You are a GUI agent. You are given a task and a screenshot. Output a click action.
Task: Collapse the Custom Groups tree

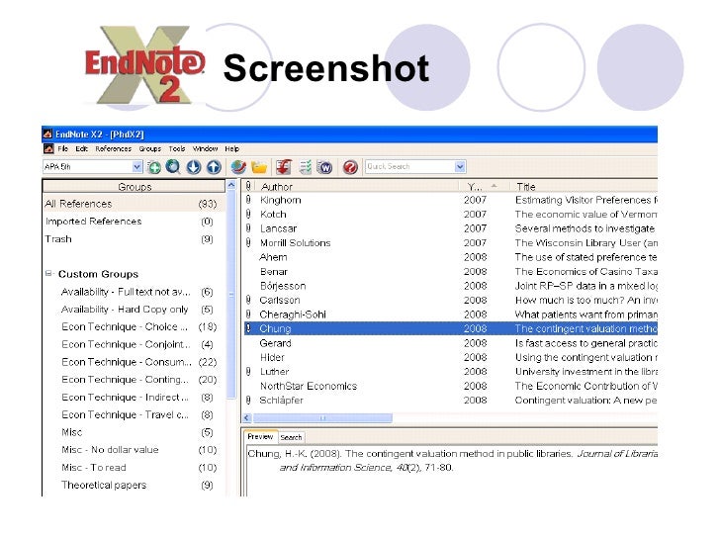pyautogui.click(x=48, y=274)
